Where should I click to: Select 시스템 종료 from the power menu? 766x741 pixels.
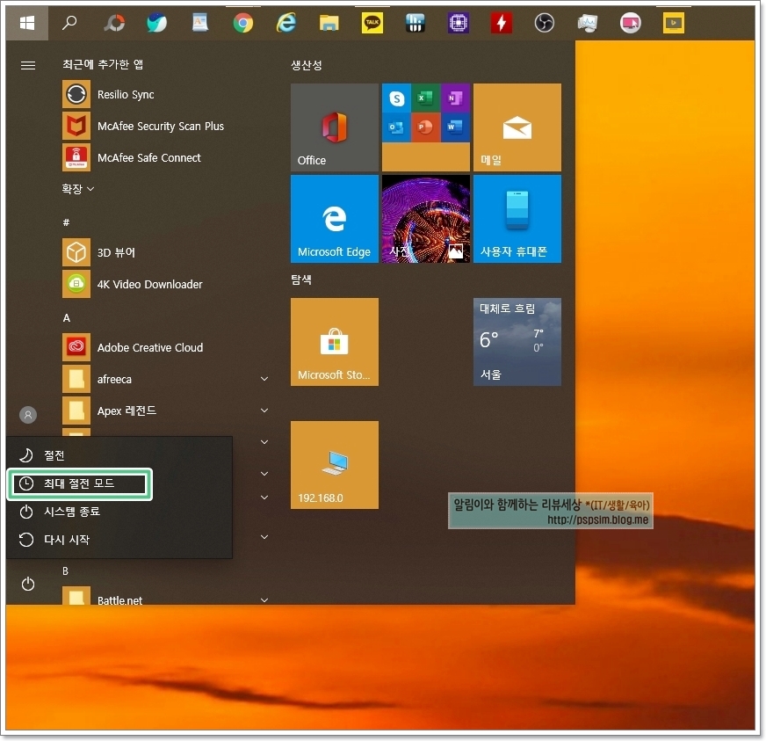point(119,512)
